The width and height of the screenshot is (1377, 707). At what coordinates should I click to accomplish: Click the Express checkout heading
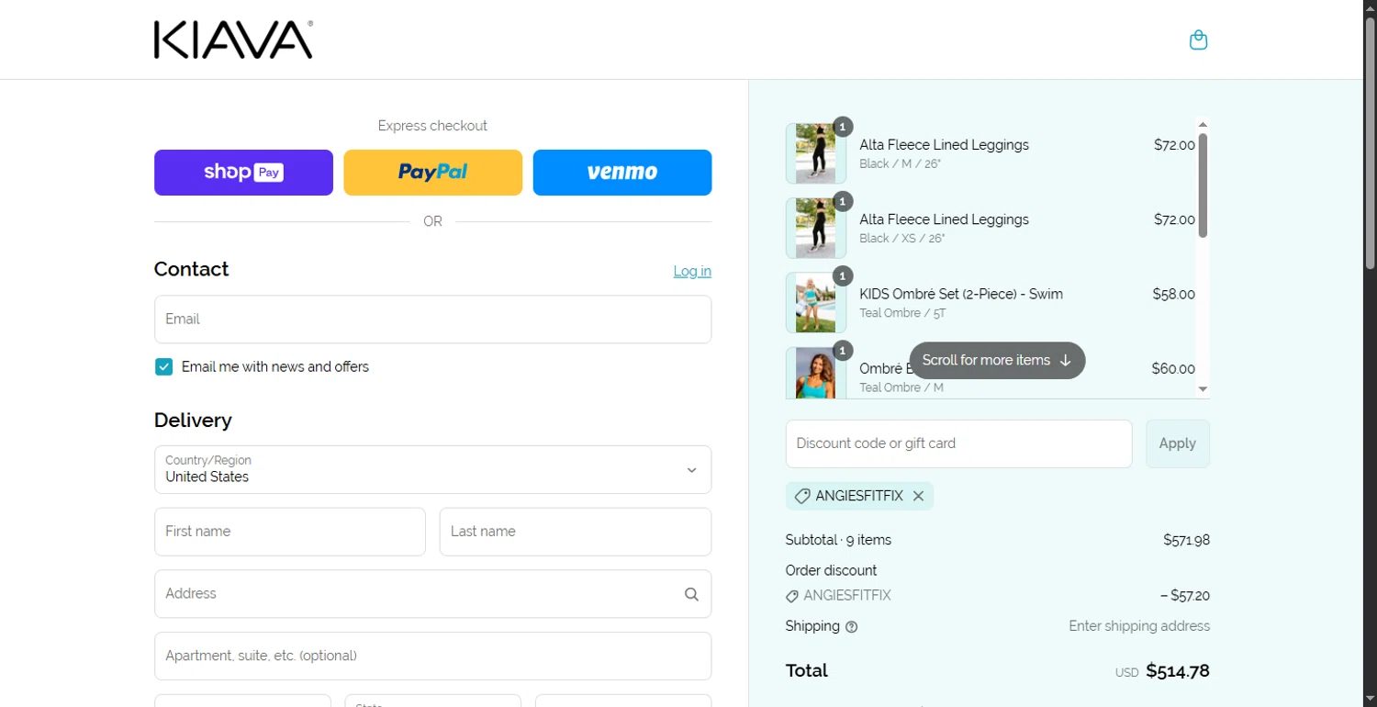click(x=432, y=126)
